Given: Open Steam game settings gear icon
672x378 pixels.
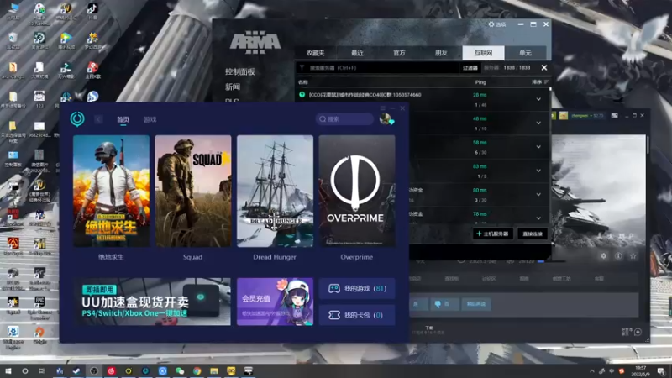Looking at the screenshot, I should (x=603, y=256).
